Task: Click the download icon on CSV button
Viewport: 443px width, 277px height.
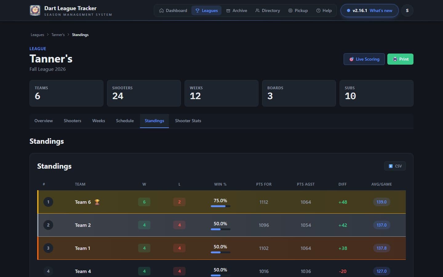Action: click(x=391, y=166)
